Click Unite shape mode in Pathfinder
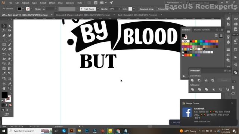 pos(192,80)
